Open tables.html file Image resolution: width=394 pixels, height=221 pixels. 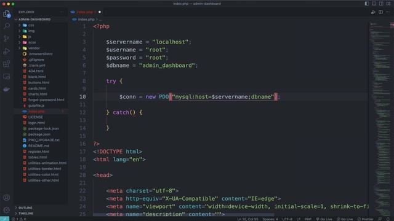click(x=40, y=157)
